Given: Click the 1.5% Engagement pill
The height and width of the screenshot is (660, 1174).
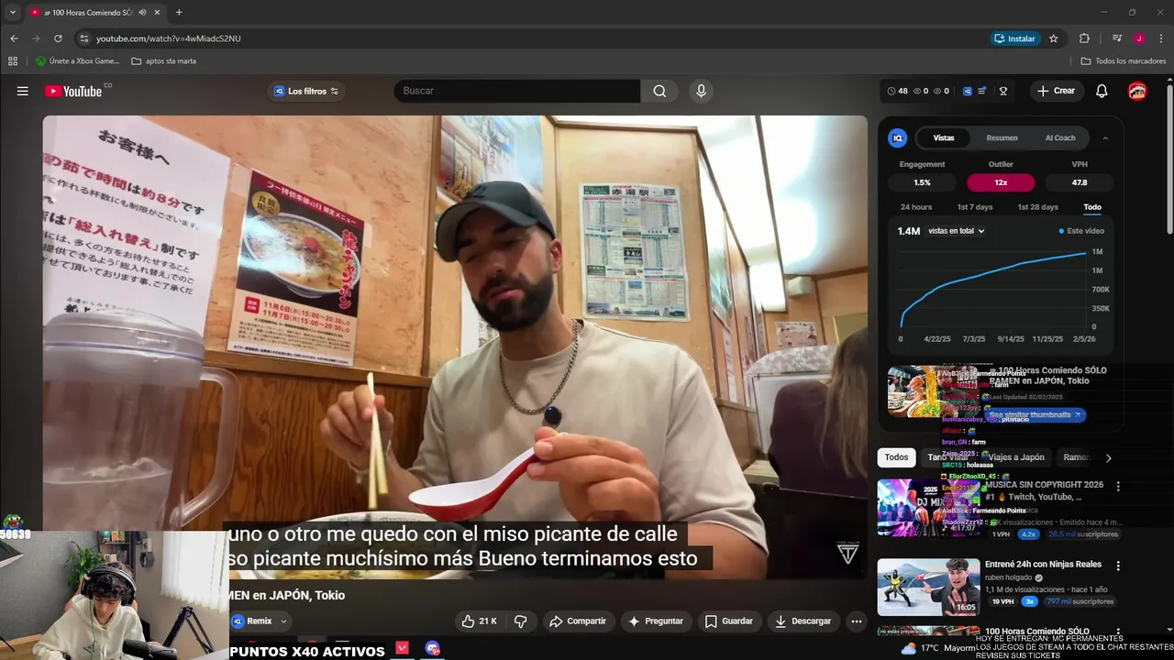Looking at the screenshot, I should click(922, 182).
